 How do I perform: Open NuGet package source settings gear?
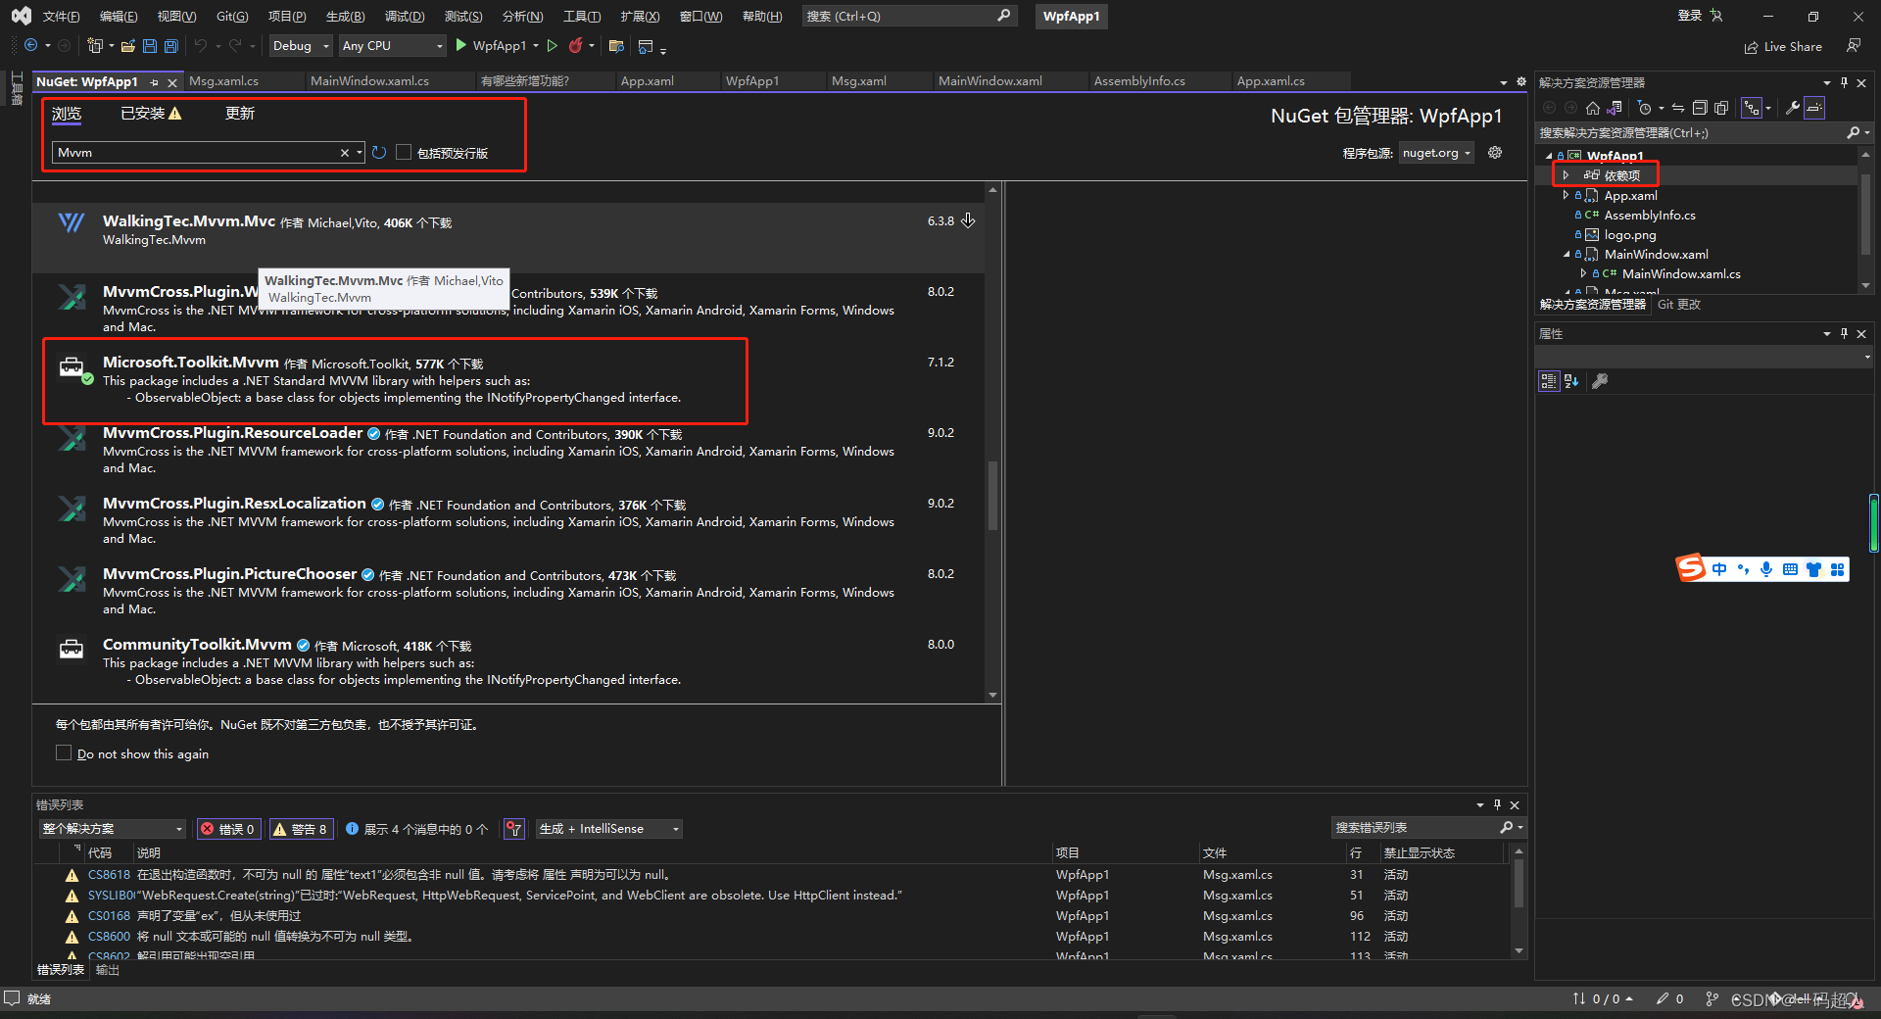coord(1495,153)
